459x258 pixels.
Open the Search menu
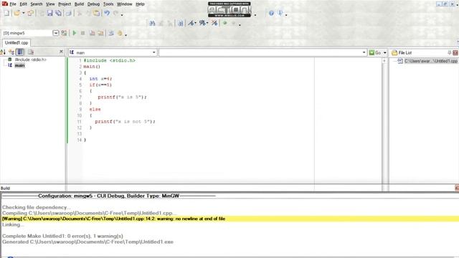click(37, 4)
